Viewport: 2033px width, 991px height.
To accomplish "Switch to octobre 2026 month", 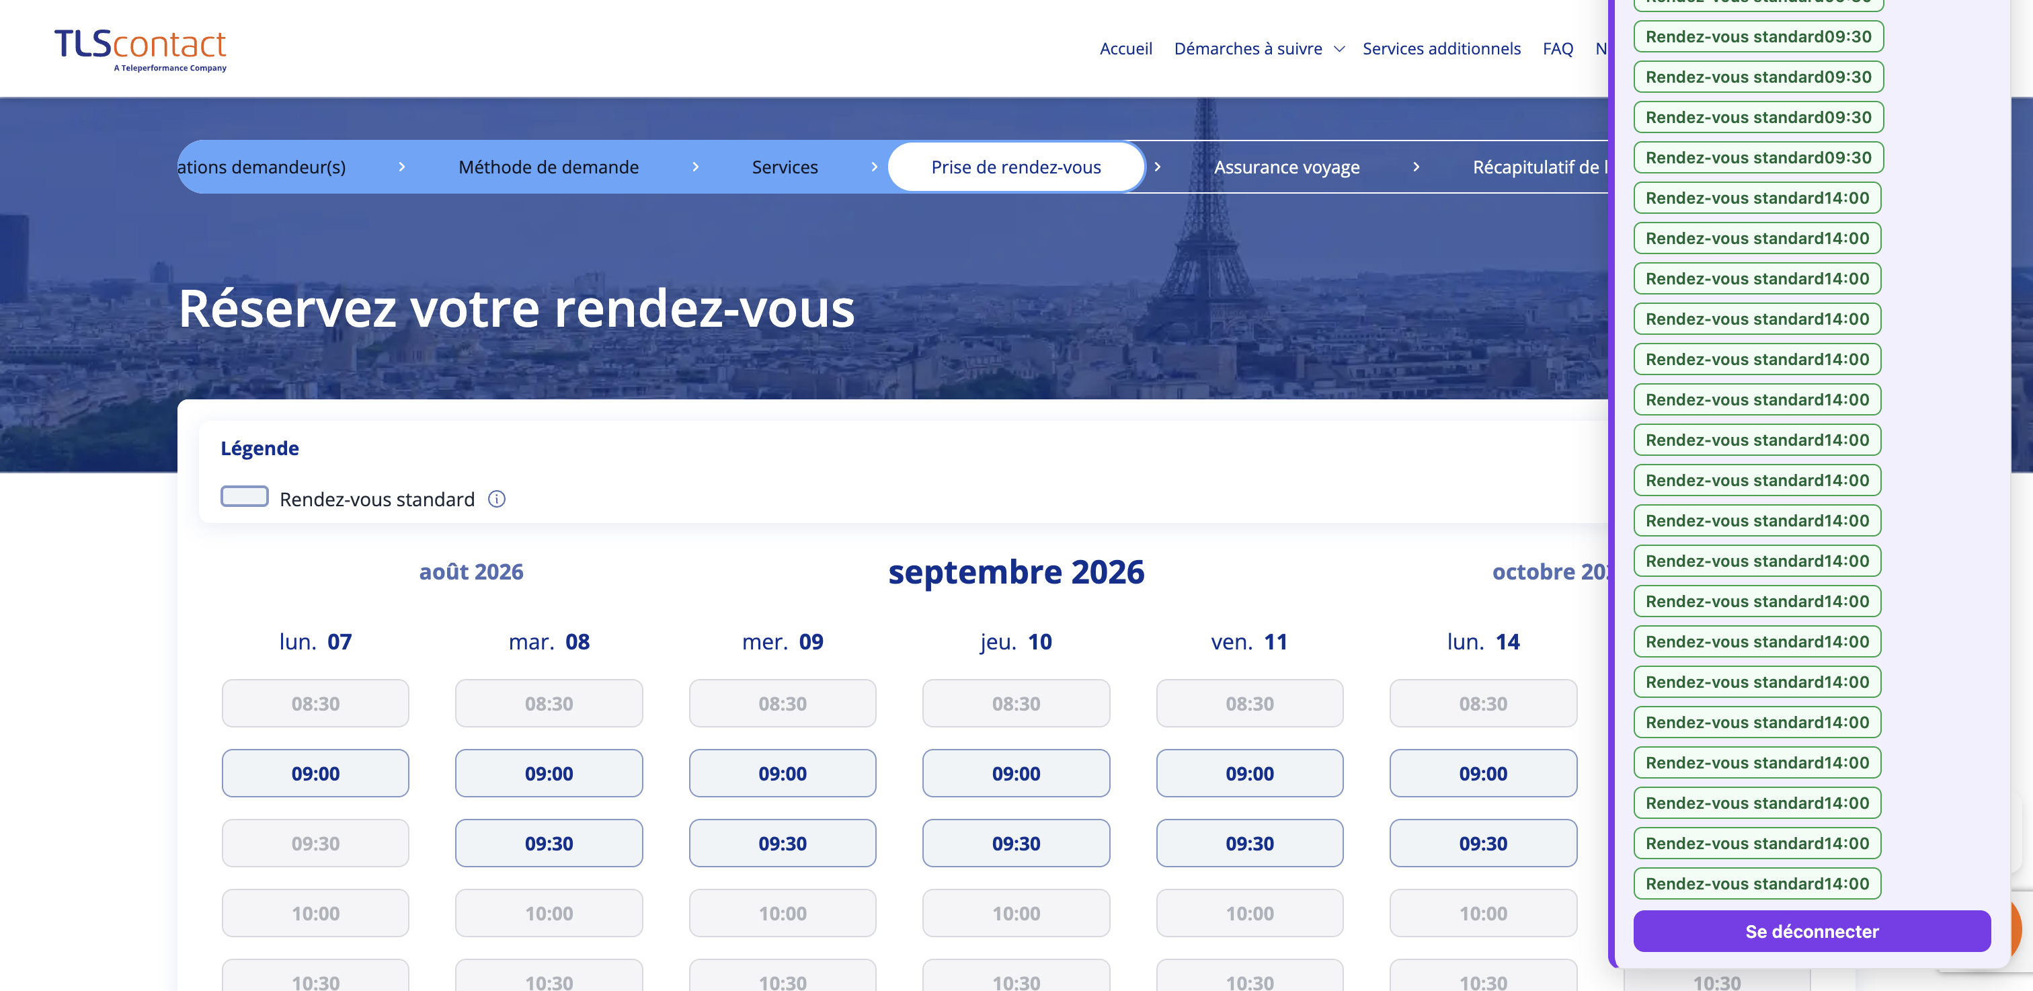I will click(x=1550, y=571).
